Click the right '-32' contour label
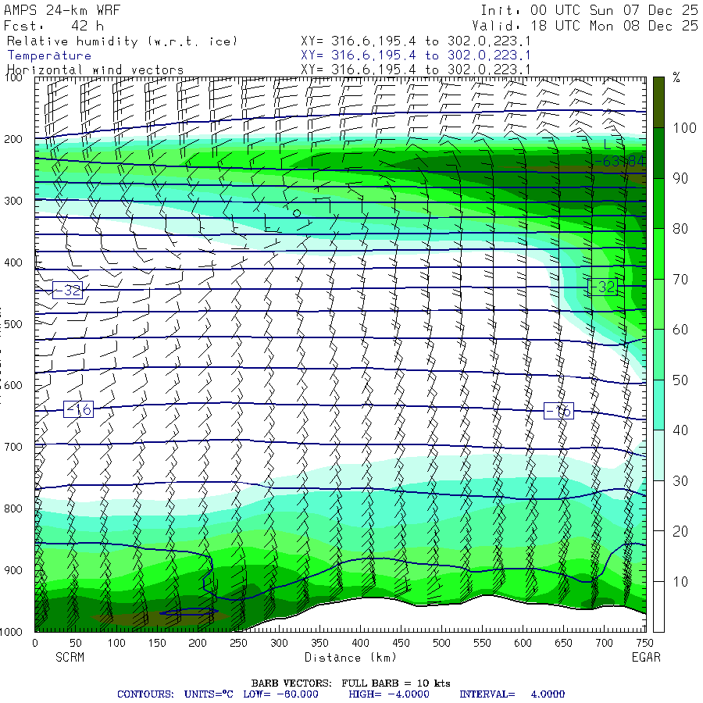 [602, 287]
